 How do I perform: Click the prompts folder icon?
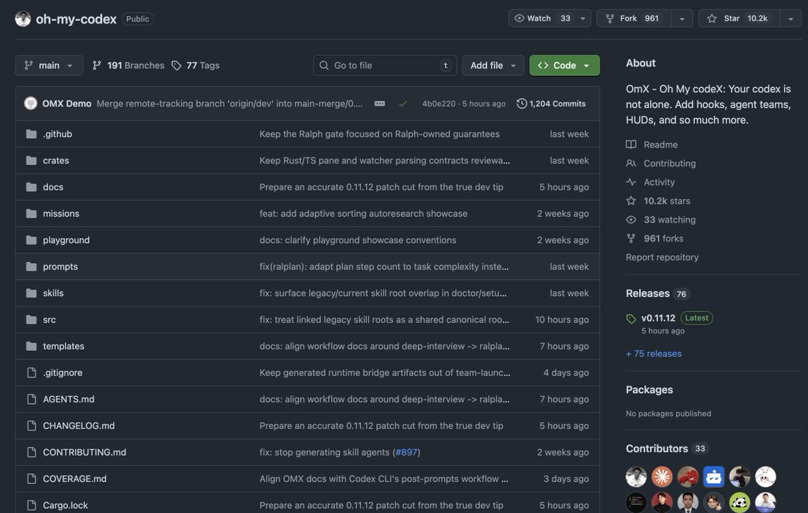31,267
